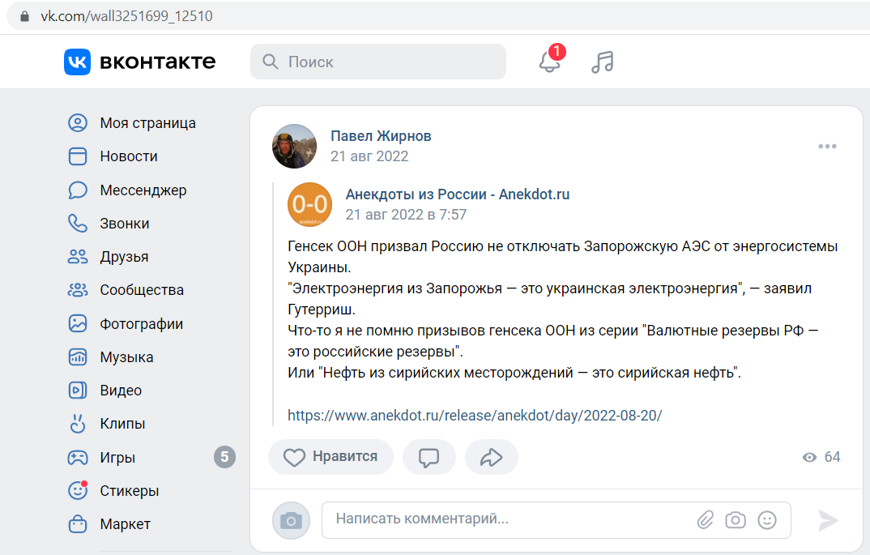Share the post with the arrow button
870x555 pixels.
tap(492, 457)
